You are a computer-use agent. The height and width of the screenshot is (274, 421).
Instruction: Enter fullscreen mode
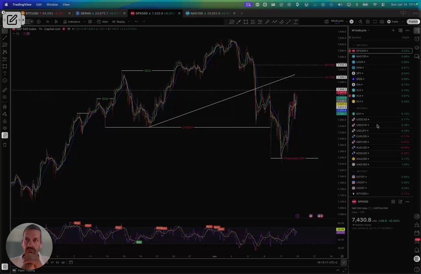pyautogui.click(x=375, y=22)
